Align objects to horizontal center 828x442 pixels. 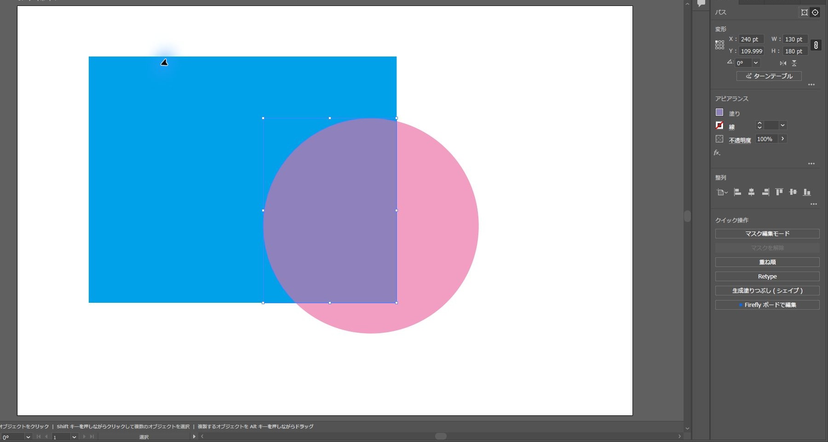(x=751, y=192)
